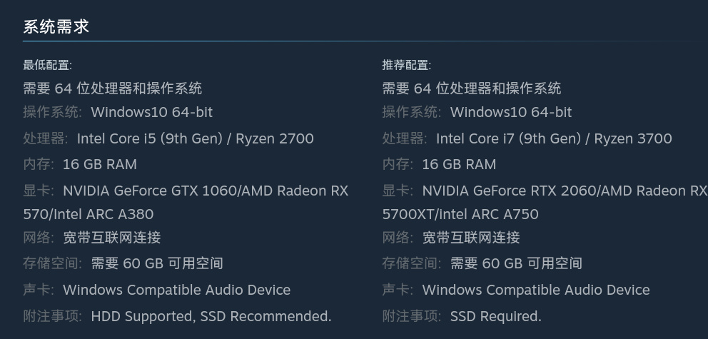Click 存储空间 label under 最低配置

[x=51, y=263]
